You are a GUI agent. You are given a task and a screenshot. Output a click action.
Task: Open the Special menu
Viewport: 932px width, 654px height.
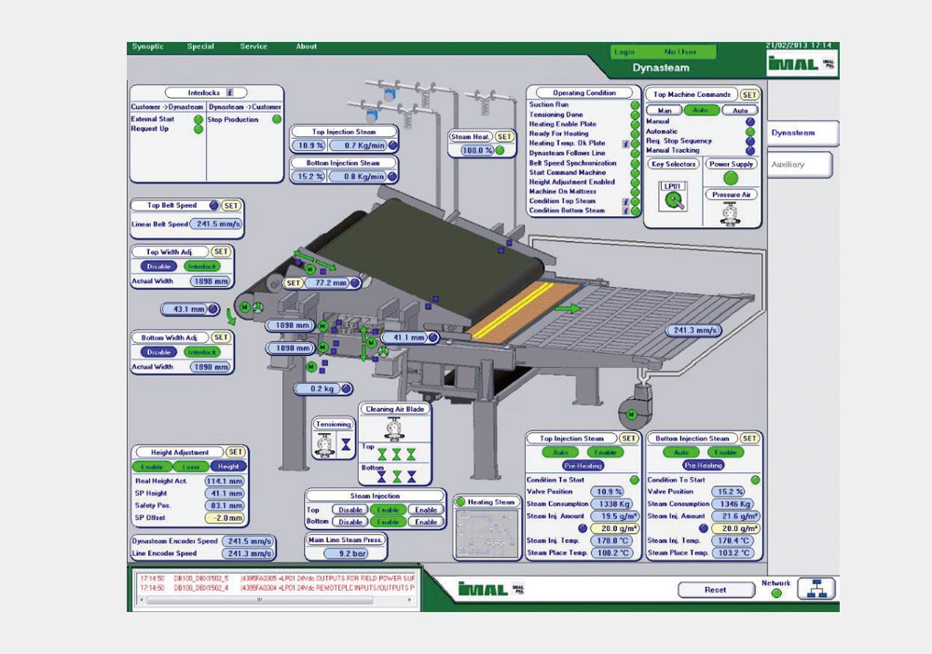[x=200, y=47]
